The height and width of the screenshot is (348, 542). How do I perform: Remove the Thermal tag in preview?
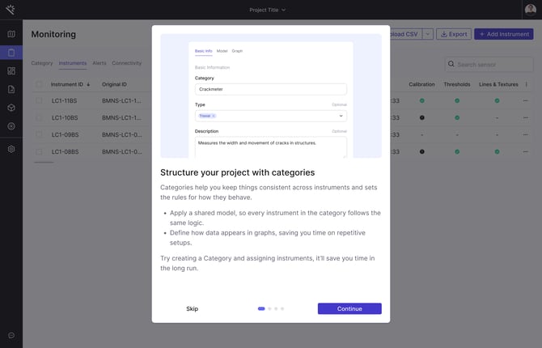pos(214,116)
